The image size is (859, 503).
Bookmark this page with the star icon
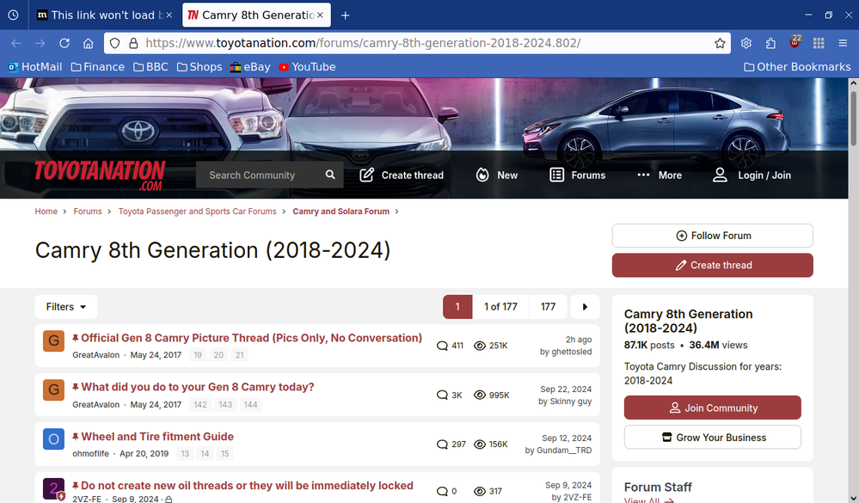point(720,43)
